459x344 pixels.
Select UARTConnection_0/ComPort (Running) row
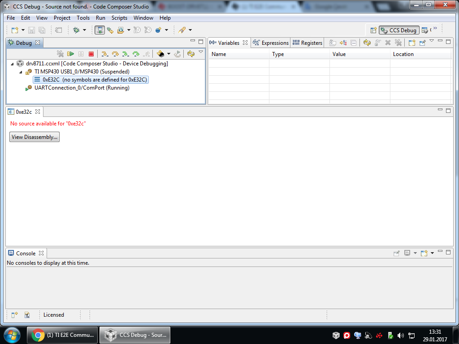[77, 88]
